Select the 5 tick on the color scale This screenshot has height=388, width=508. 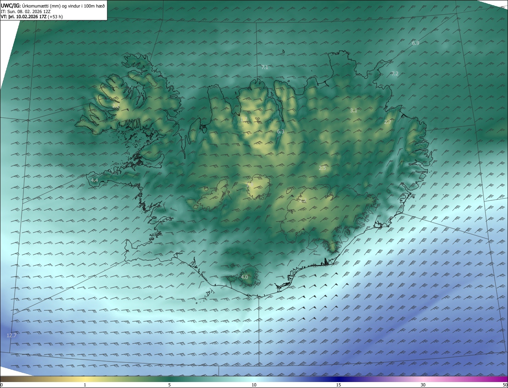click(x=169, y=385)
